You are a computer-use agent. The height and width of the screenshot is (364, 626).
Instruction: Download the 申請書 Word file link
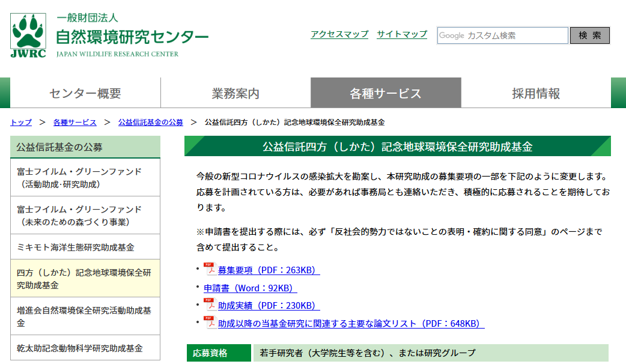click(x=250, y=288)
